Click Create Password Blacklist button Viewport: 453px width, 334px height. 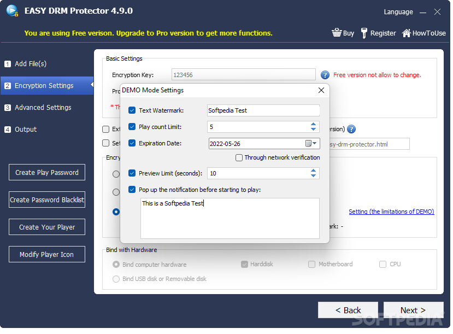click(47, 200)
